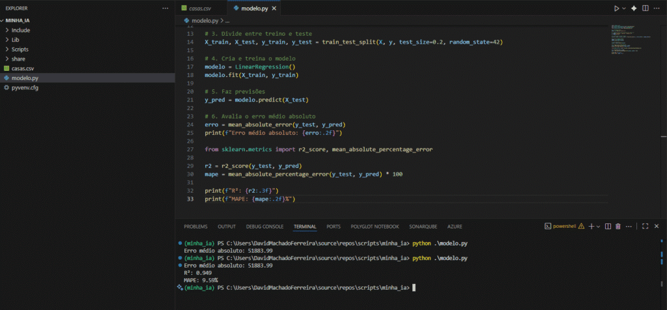Open run options dropdown beside play button
The image size is (667, 310).
[x=623, y=8]
